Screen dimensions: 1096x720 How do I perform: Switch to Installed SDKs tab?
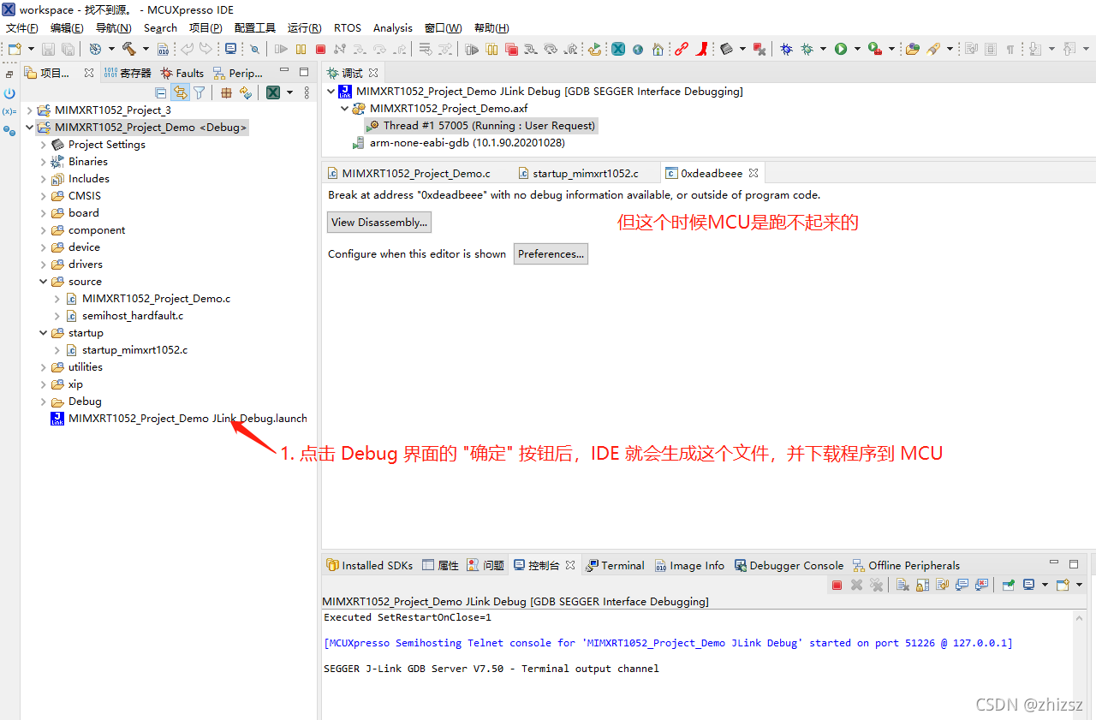369,566
